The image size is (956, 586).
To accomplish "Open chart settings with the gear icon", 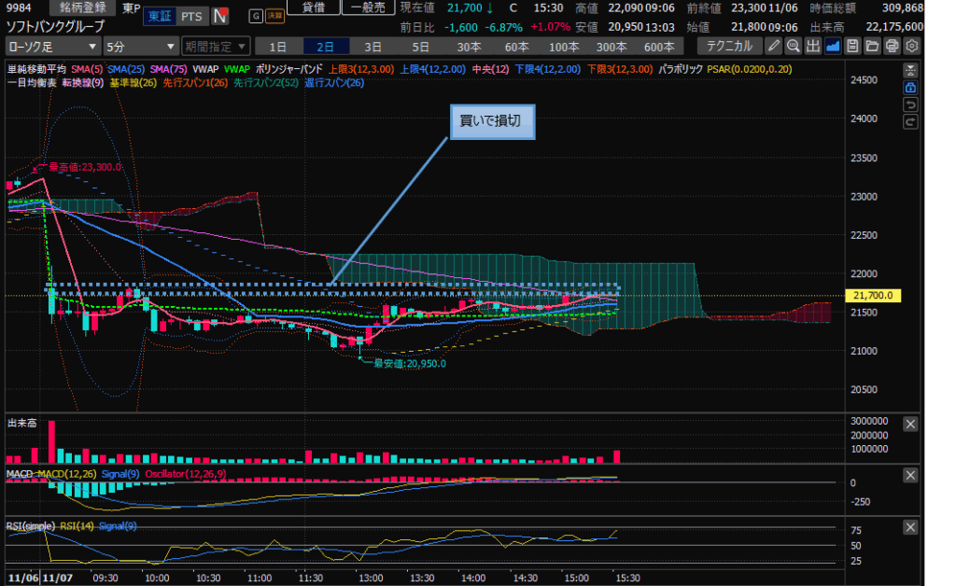I will (911, 46).
